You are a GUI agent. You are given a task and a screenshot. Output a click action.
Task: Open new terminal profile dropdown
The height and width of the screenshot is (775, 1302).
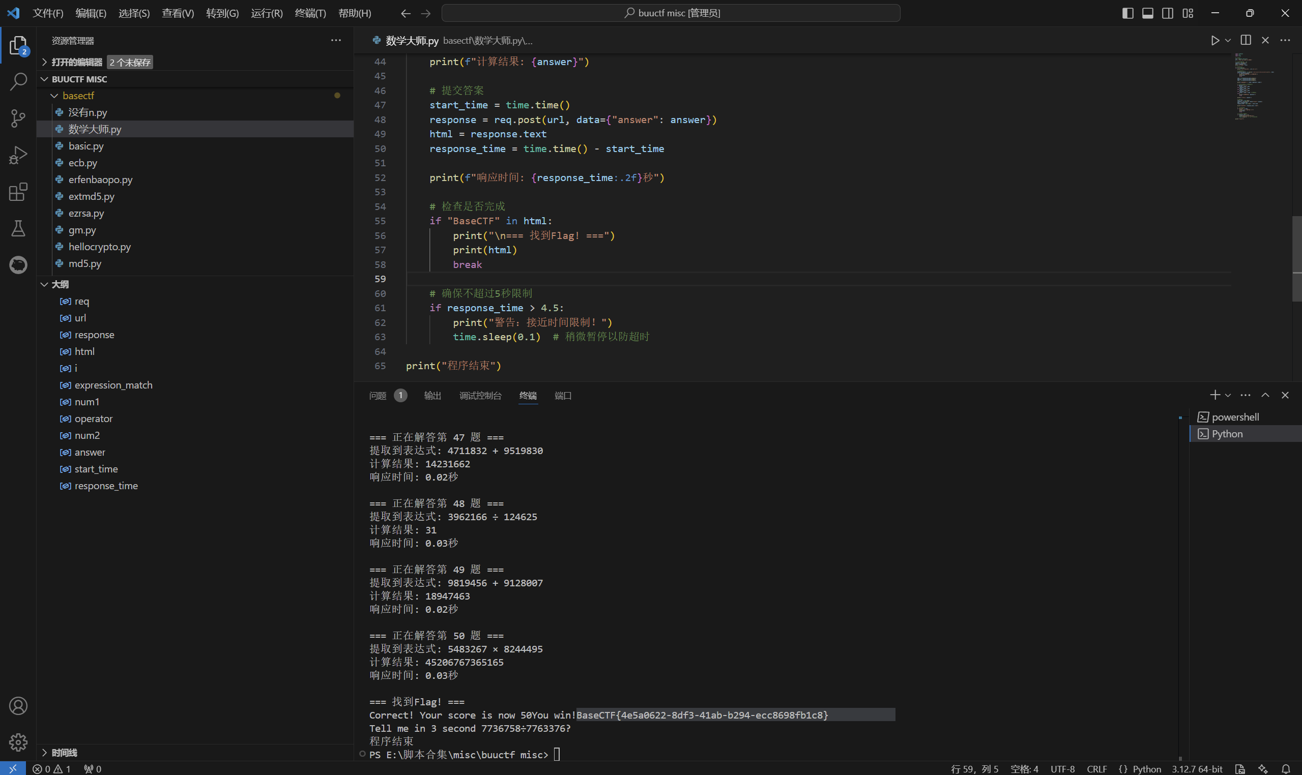pyautogui.click(x=1228, y=395)
